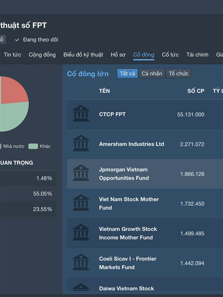Click the bank icon beside Viet Nam Stock Mother Fund
Screen dimensions: 223x297
81,202
